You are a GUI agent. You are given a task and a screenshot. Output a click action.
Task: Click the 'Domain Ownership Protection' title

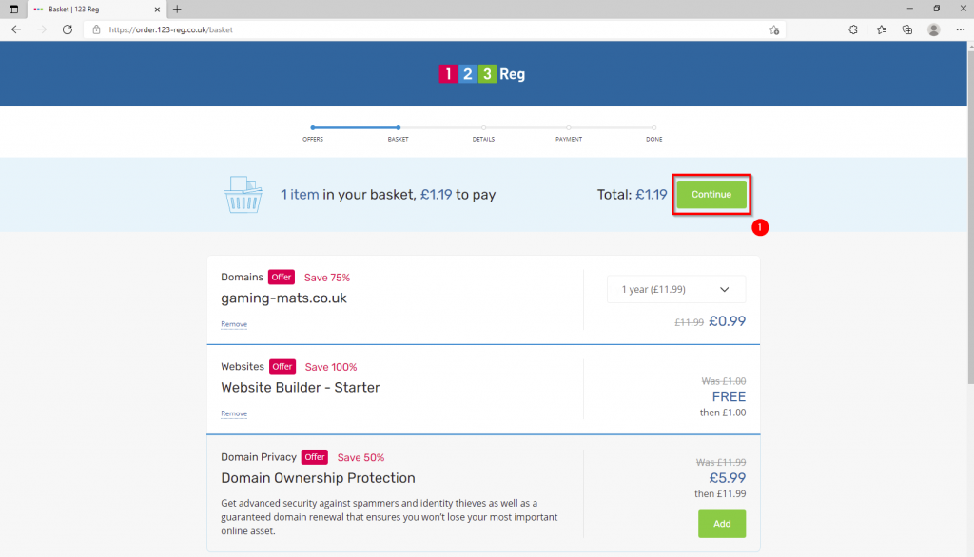click(x=318, y=478)
